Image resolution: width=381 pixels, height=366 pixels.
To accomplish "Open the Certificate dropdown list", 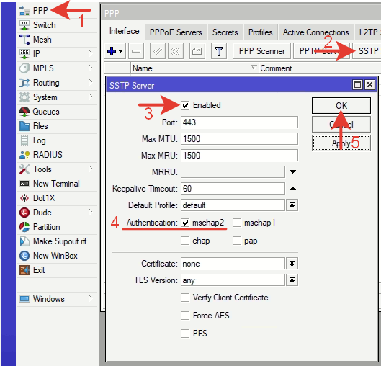I will click(292, 264).
